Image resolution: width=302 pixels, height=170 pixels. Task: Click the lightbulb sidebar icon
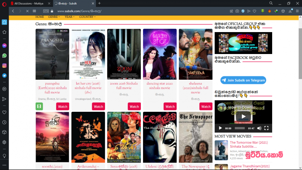4,156
